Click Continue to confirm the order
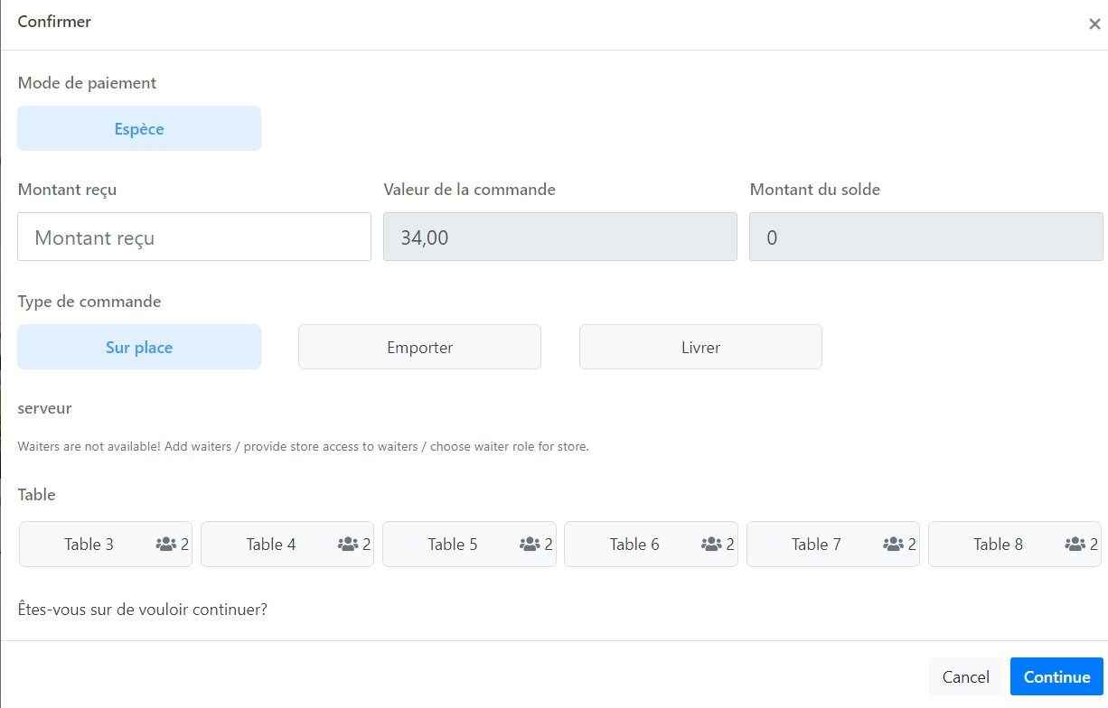 [1056, 676]
